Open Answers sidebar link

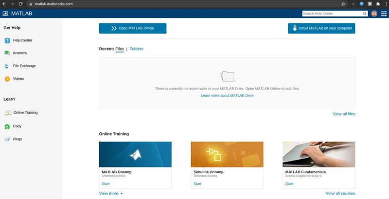[20, 53]
